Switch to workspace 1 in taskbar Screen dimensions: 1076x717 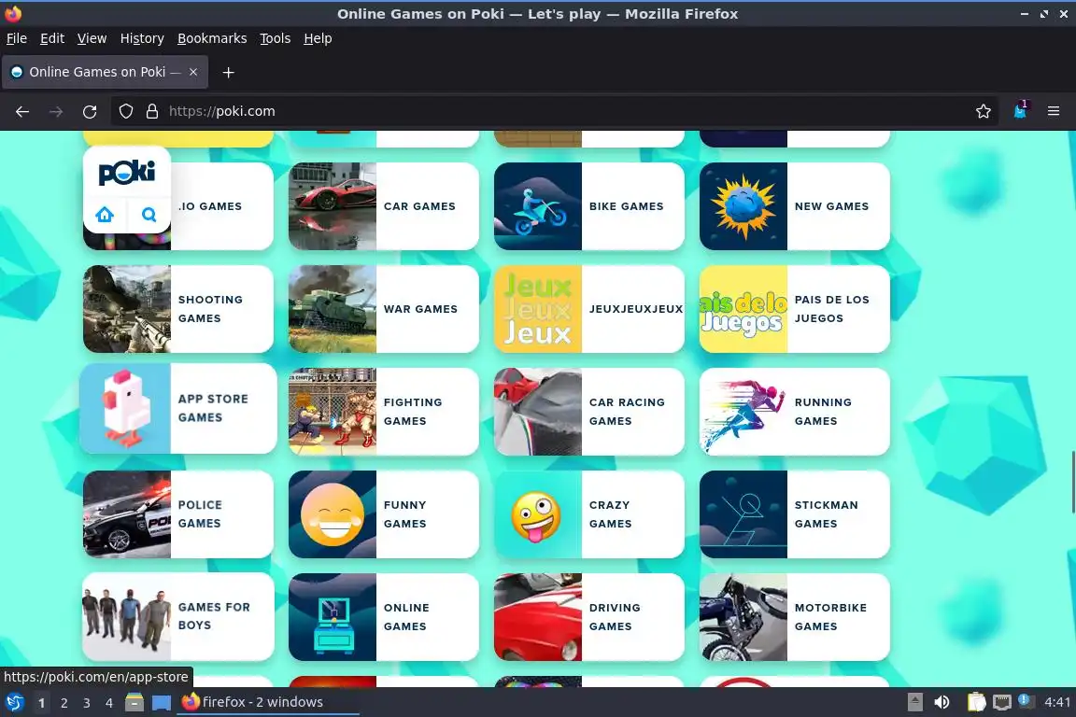click(41, 703)
